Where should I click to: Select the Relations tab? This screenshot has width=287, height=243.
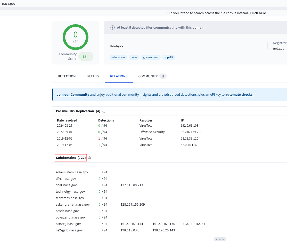[119, 76]
